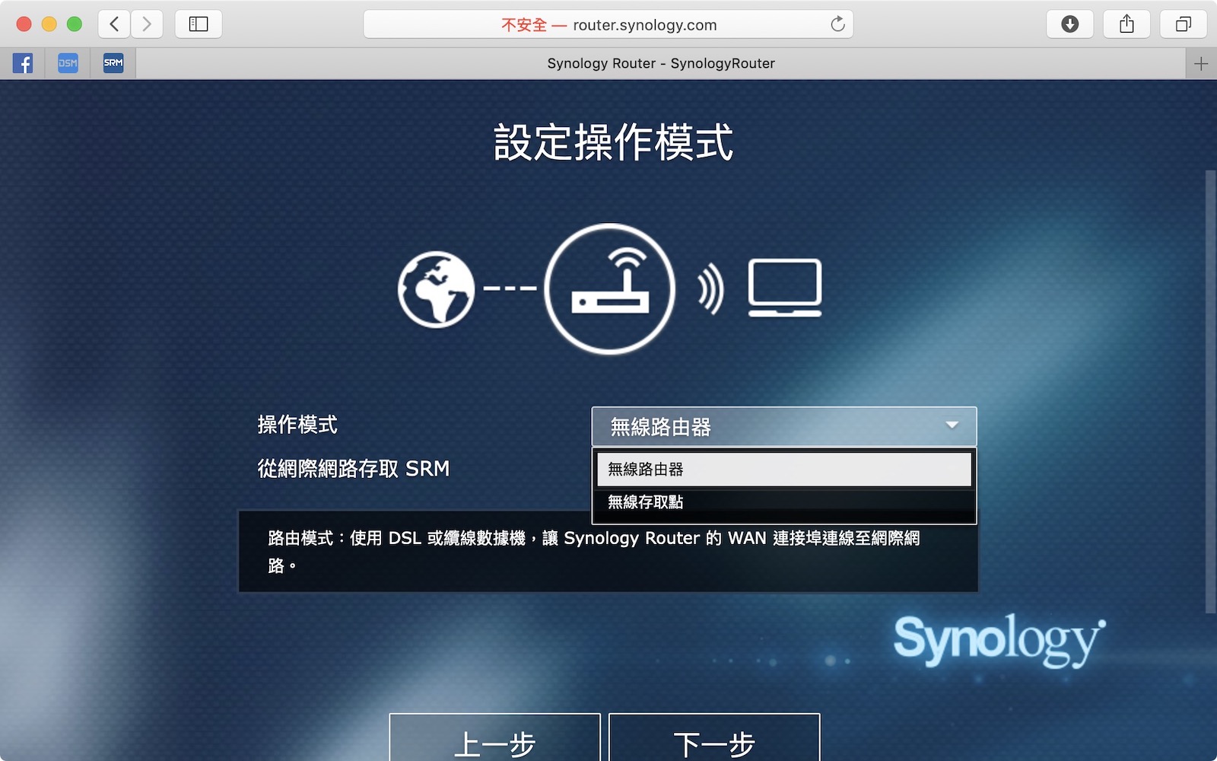
Task: Click the Facebook bookmark icon
Action: (x=23, y=63)
